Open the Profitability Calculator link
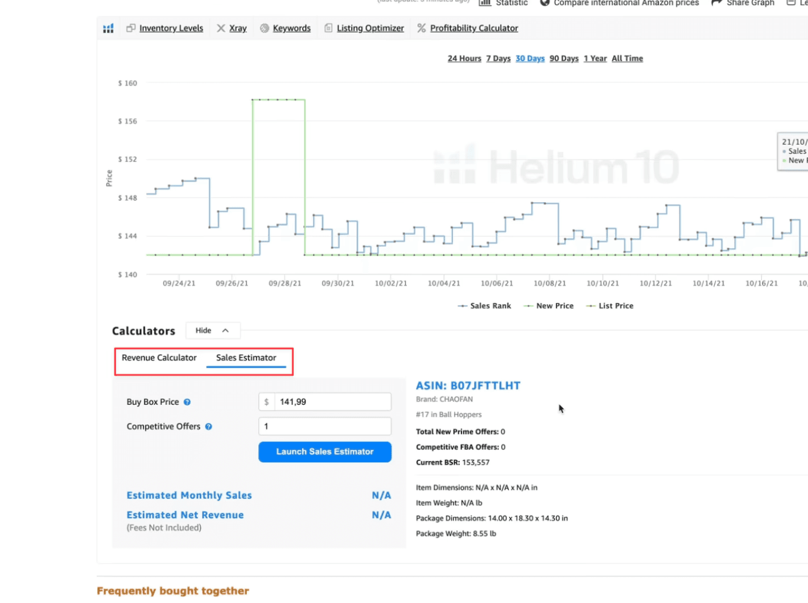Viewport: 808px width, 603px height. coord(474,28)
